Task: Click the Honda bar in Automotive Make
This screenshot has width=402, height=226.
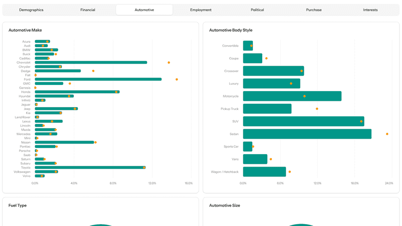Action: 77,92
